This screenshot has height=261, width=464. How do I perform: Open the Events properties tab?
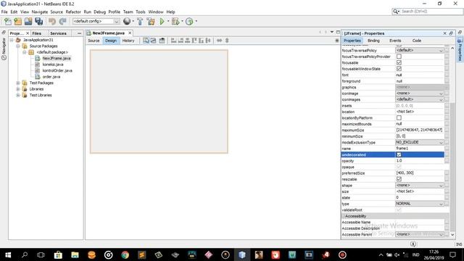[x=395, y=41]
